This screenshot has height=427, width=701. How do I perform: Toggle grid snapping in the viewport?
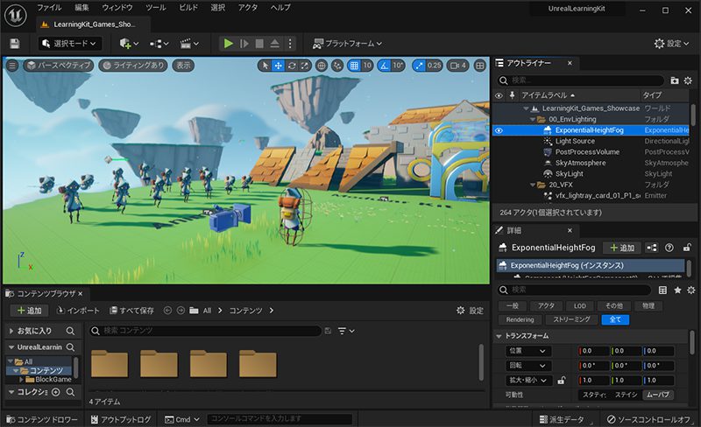353,66
